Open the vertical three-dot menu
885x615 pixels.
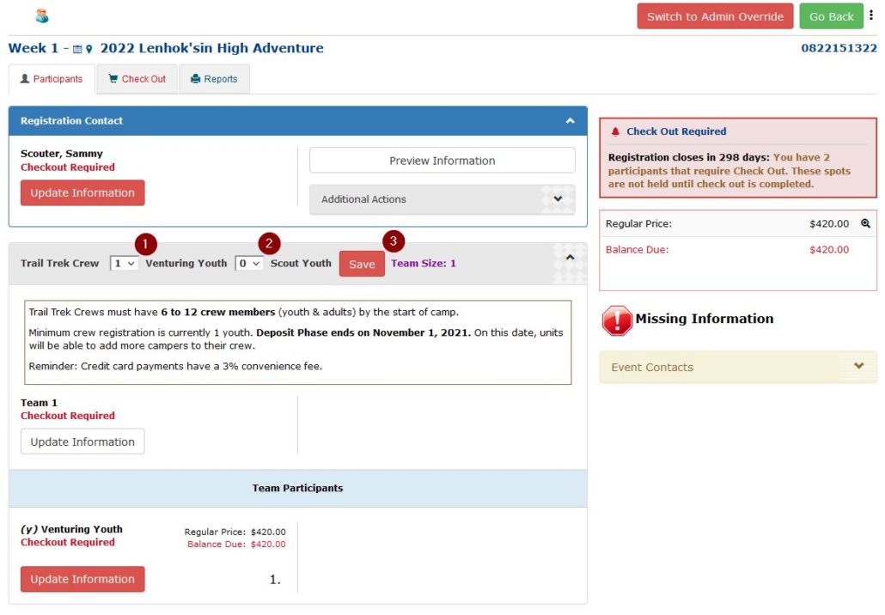click(871, 15)
